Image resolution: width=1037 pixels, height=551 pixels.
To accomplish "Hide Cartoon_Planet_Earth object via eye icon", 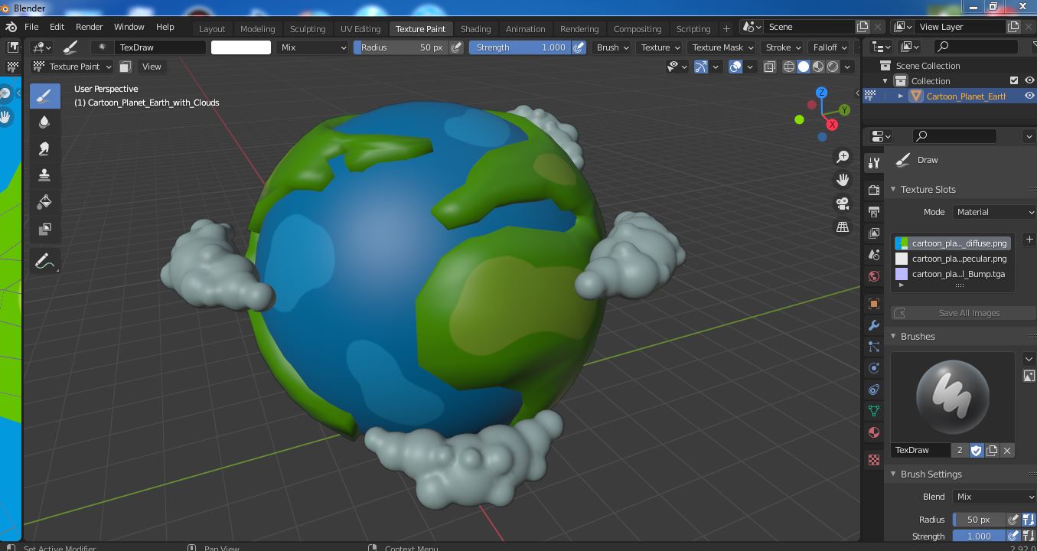I will coord(1029,96).
